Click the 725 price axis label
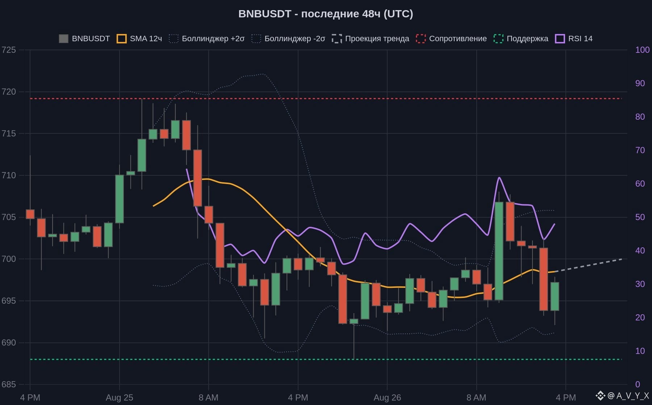652x405 pixels. (9, 50)
